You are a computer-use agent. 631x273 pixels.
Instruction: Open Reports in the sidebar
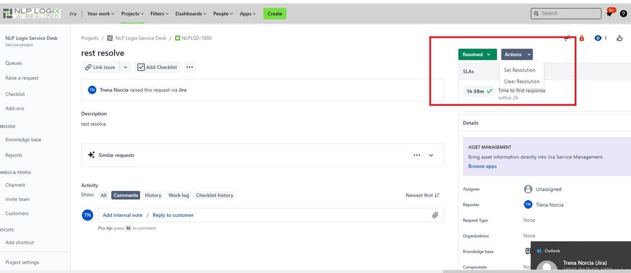(x=14, y=155)
